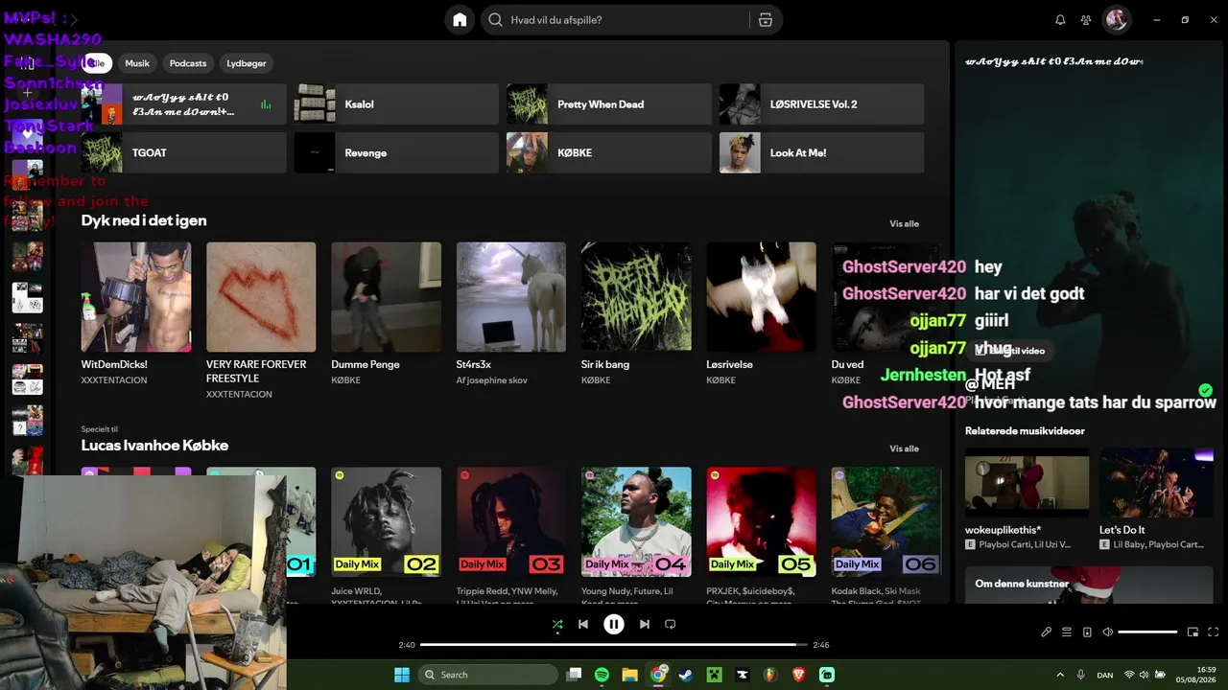Click XXXTENTACION under WitDemDicks!
The width and height of the screenshot is (1228, 690).
pyautogui.click(x=114, y=380)
